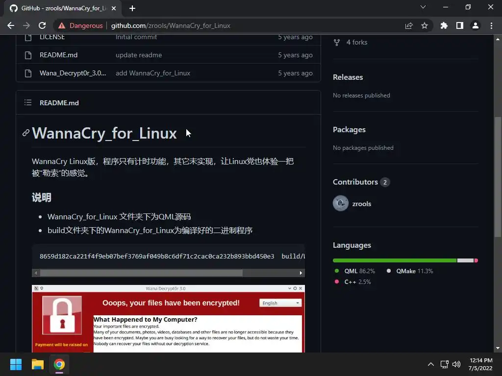
Task: Open the share this page icon
Action: coord(409,25)
